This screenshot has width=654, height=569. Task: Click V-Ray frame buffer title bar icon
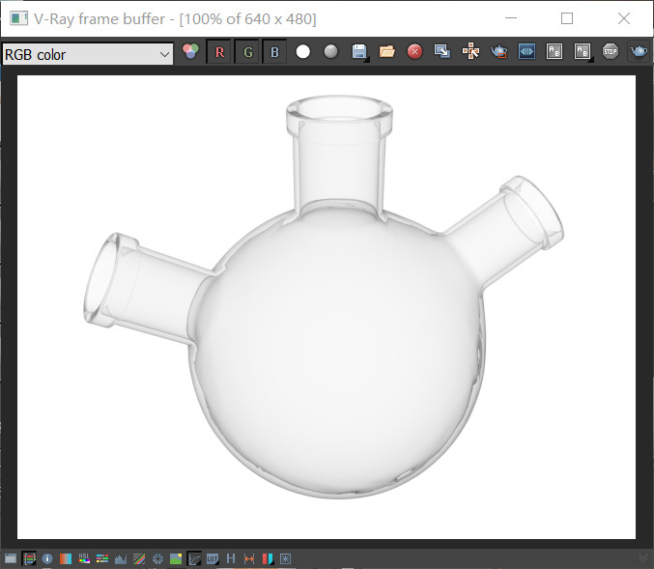[18, 18]
